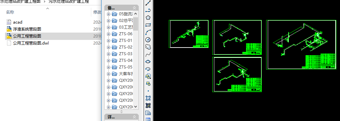This screenshot has height=121, width=340.
Task: Choose the Insert Block tool
Action: point(148,76)
